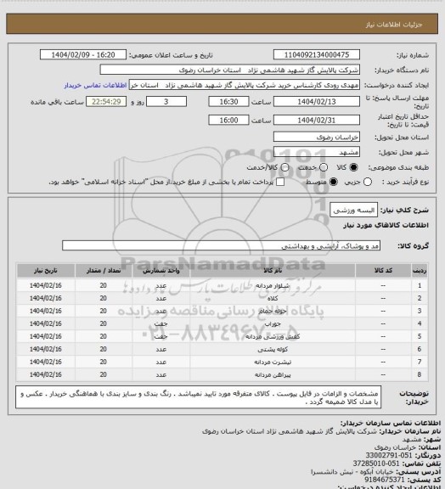Screen dimensions: 445x489
Task: Click the تعداد / مقدار column header
Action: 104,270
